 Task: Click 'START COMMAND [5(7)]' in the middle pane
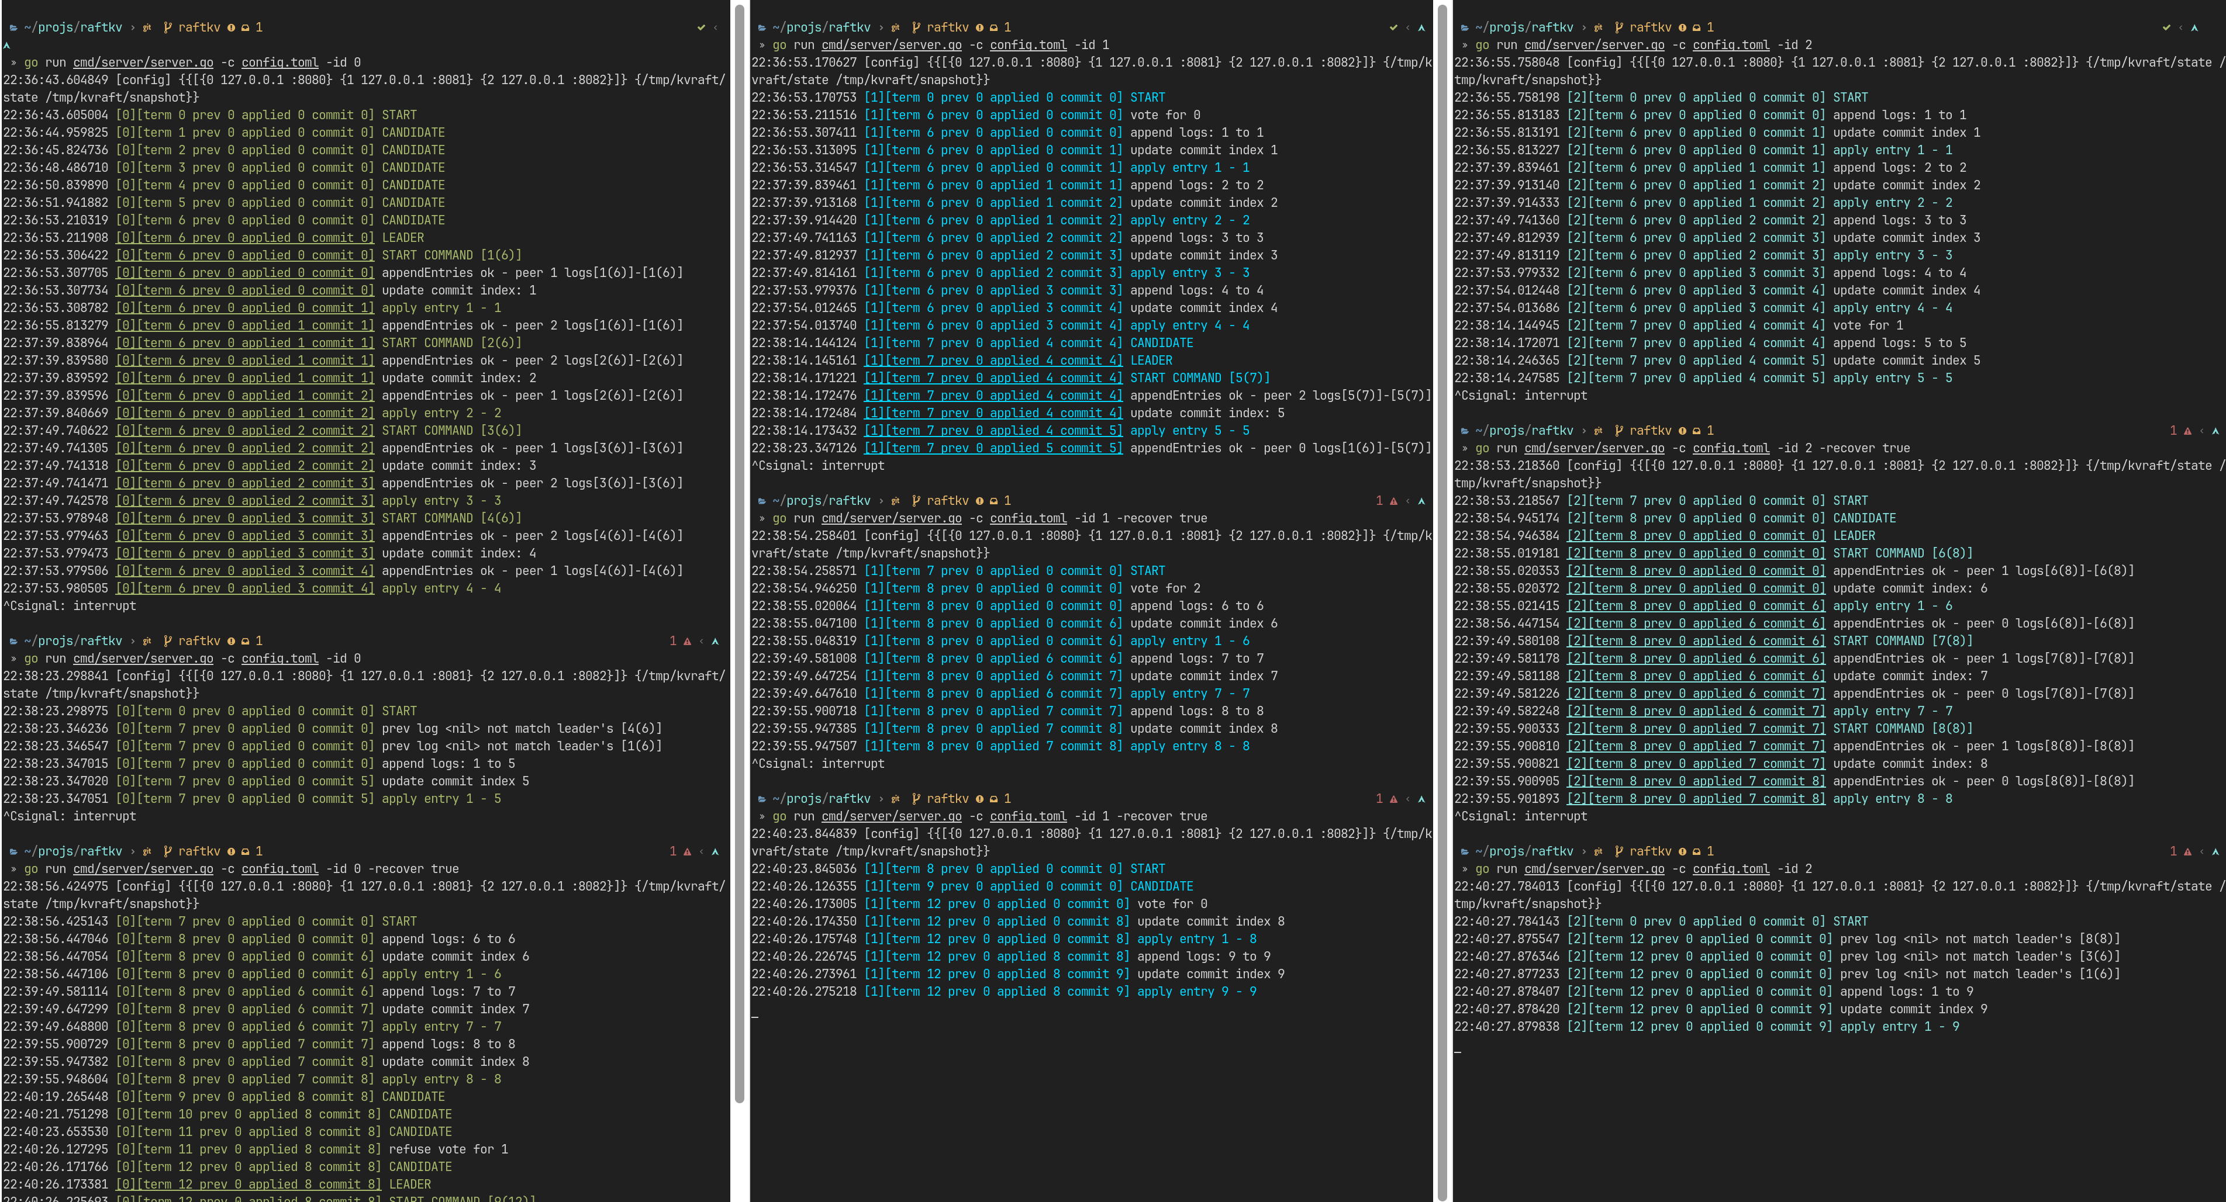pyautogui.click(x=1200, y=378)
